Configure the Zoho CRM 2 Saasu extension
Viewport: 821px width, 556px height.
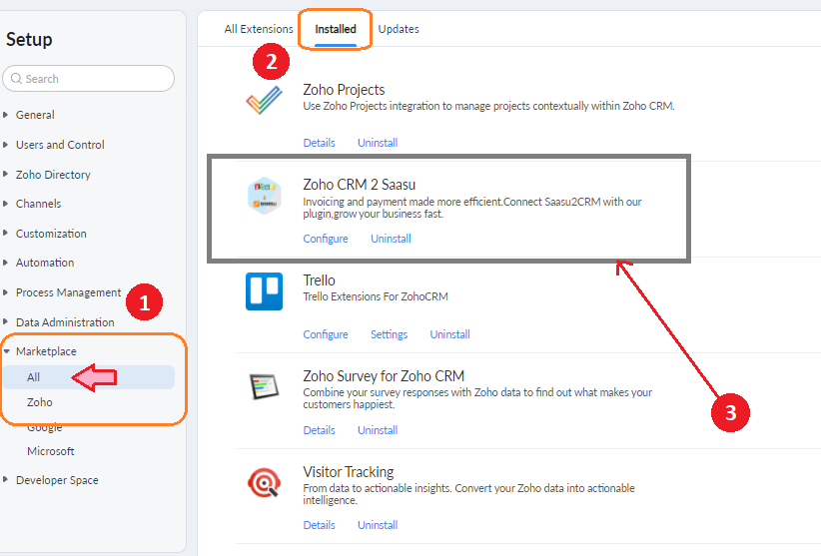tap(326, 239)
